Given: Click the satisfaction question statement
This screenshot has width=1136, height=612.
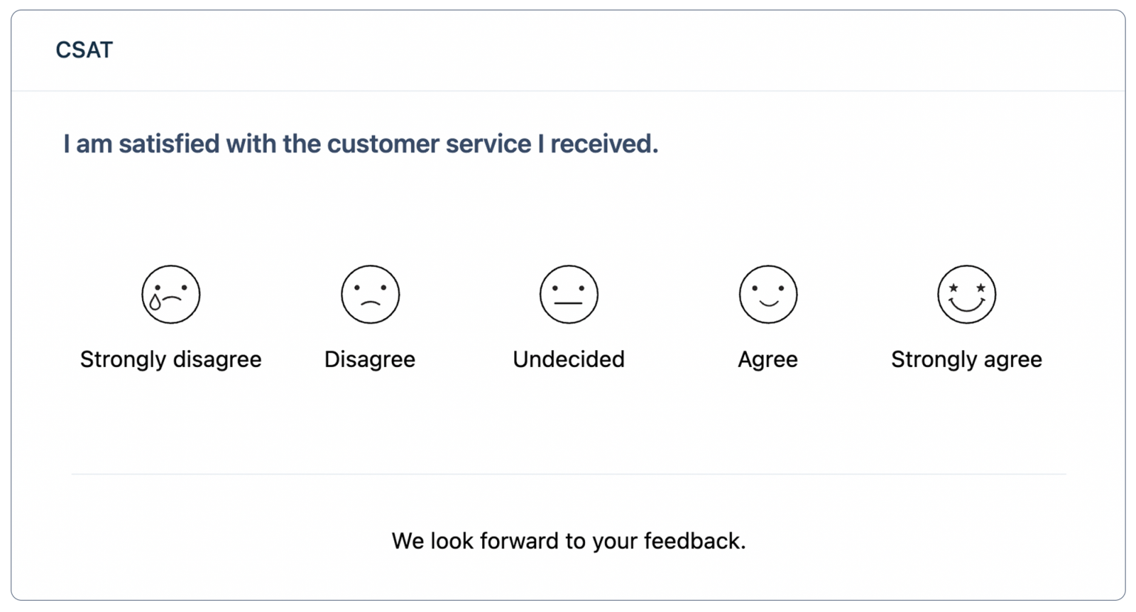Looking at the screenshot, I should (x=361, y=144).
